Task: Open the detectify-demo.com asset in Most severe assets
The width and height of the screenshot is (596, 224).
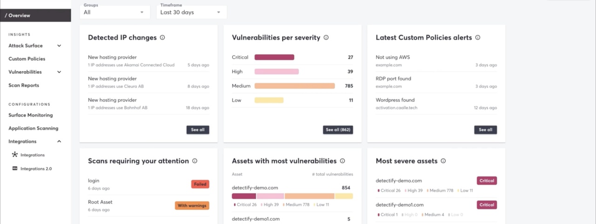Action: pyautogui.click(x=399, y=181)
